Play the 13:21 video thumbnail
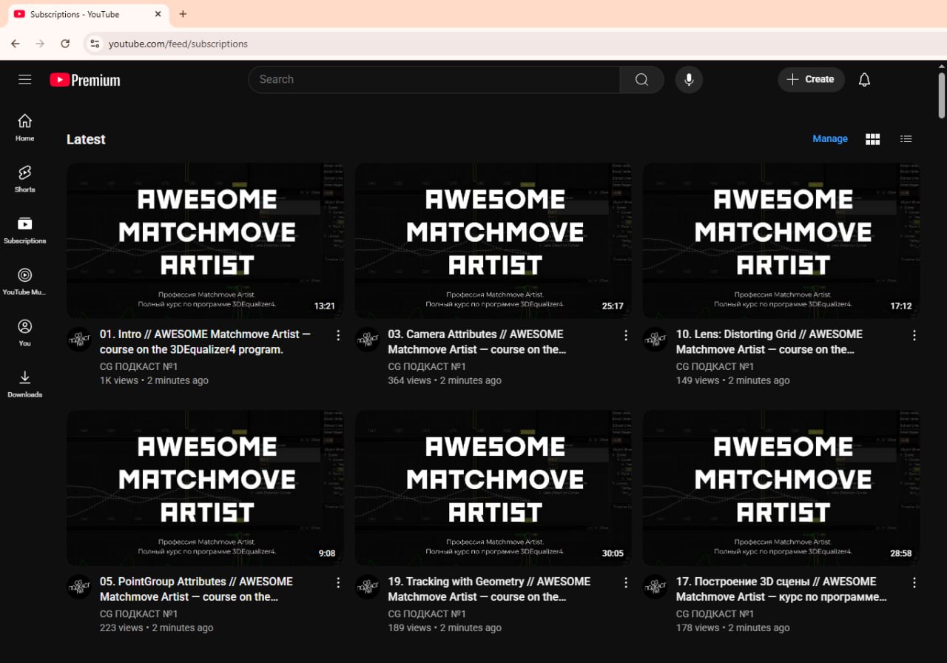Viewport: 947px width, 663px height. pos(205,240)
